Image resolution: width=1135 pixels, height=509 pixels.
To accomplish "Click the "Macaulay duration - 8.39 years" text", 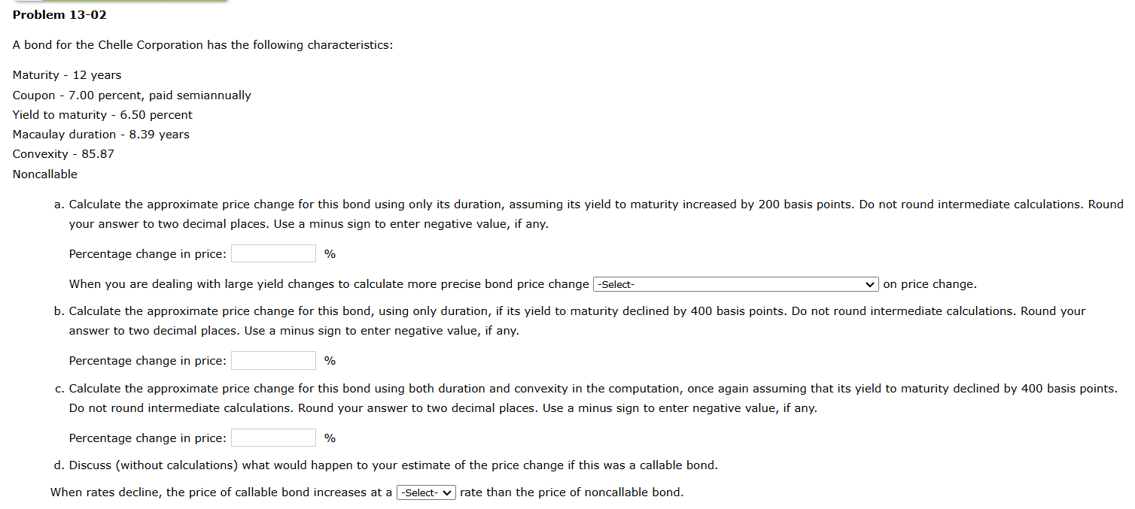I will (x=101, y=134).
